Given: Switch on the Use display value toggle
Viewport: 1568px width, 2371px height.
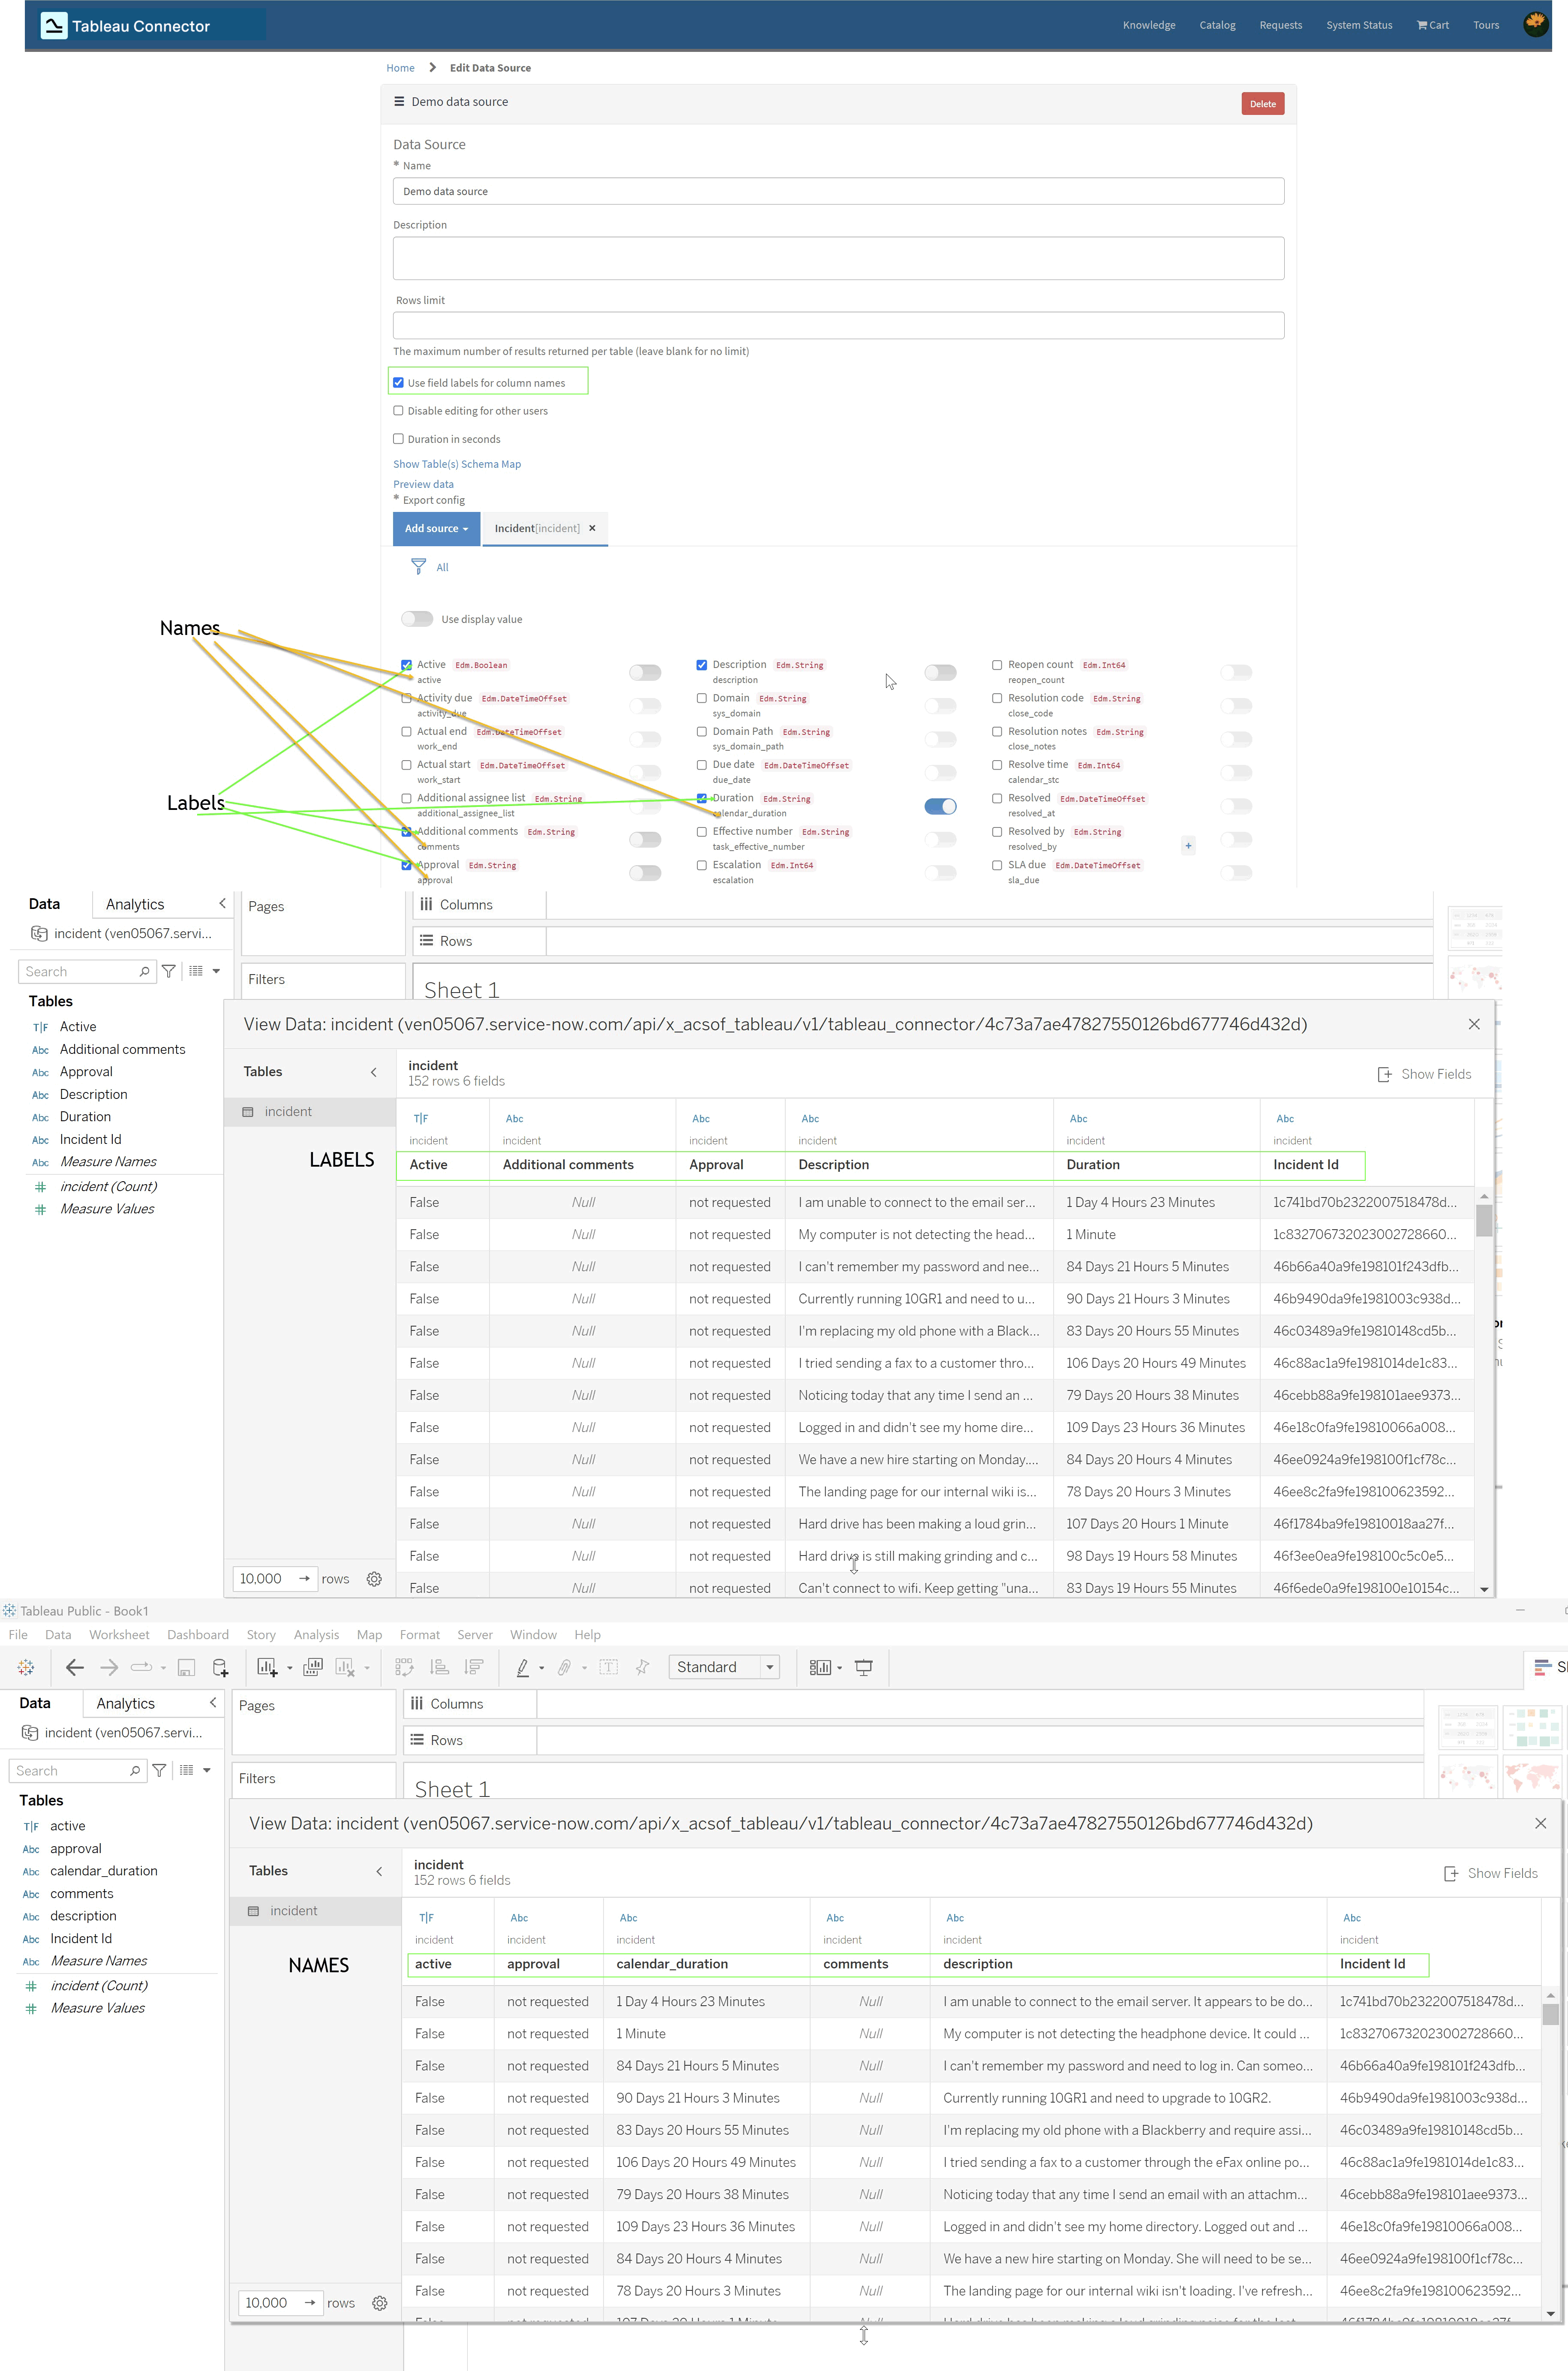Looking at the screenshot, I should click(417, 618).
